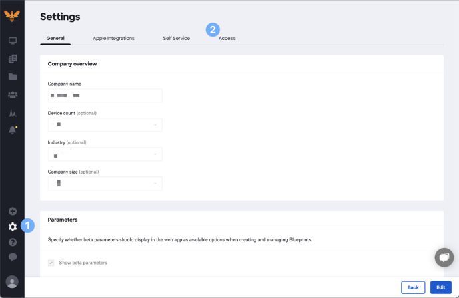Switch to the Apple Integrations tab

click(113, 39)
